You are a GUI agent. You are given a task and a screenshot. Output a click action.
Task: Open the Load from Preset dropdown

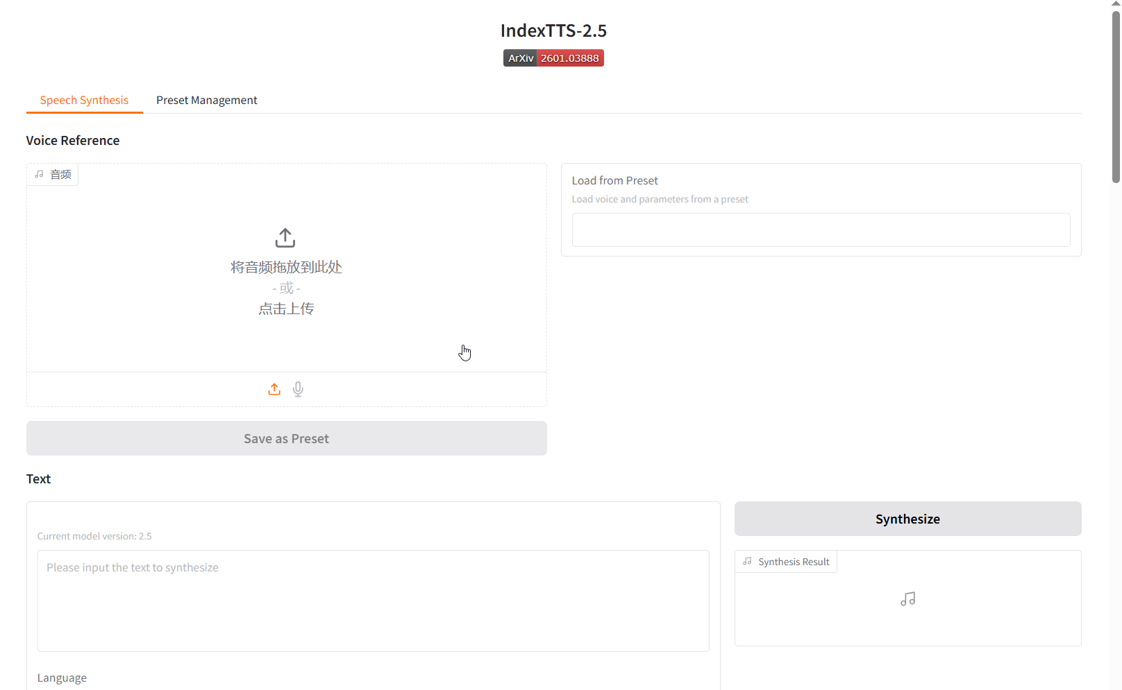tap(821, 230)
